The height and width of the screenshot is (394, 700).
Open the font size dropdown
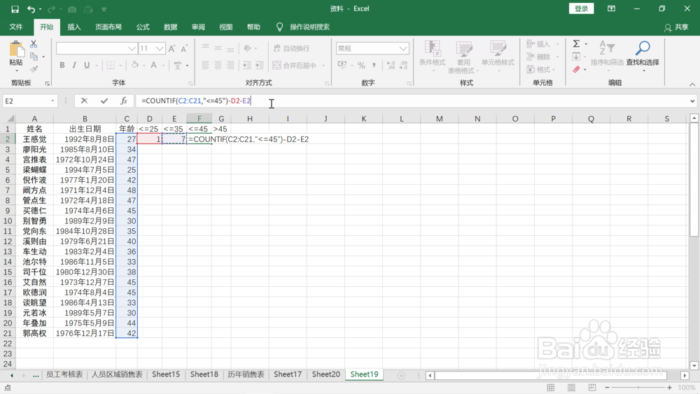(x=160, y=48)
